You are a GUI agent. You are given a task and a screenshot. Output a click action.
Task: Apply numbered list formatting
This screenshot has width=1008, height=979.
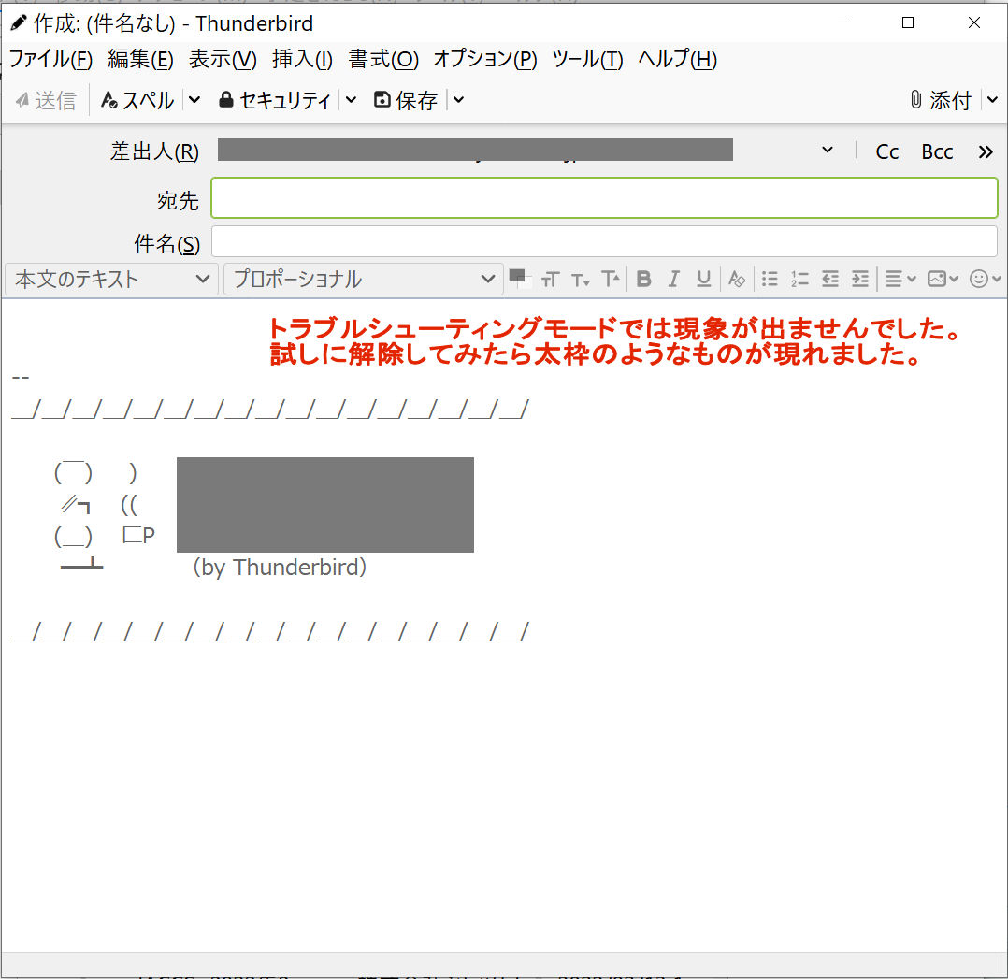799,279
